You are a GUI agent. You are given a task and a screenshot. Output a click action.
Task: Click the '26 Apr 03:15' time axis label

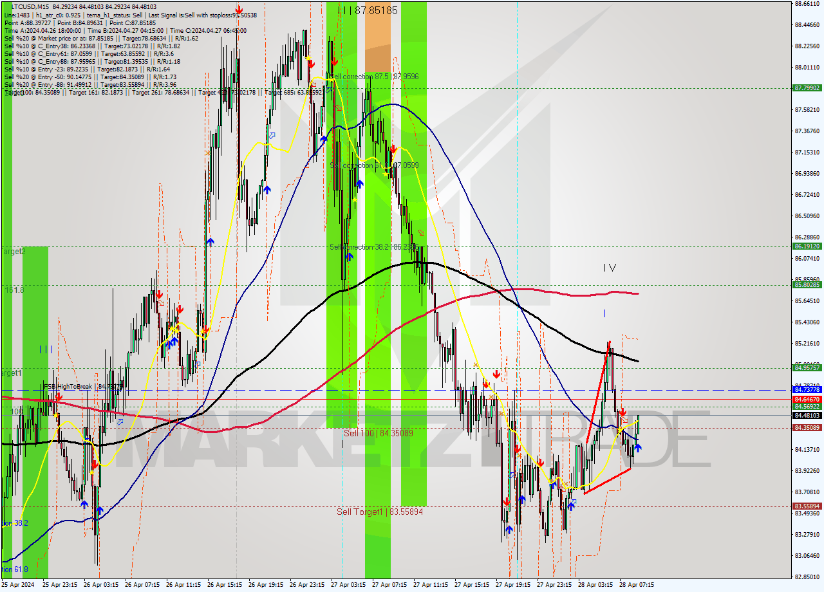pos(101,585)
